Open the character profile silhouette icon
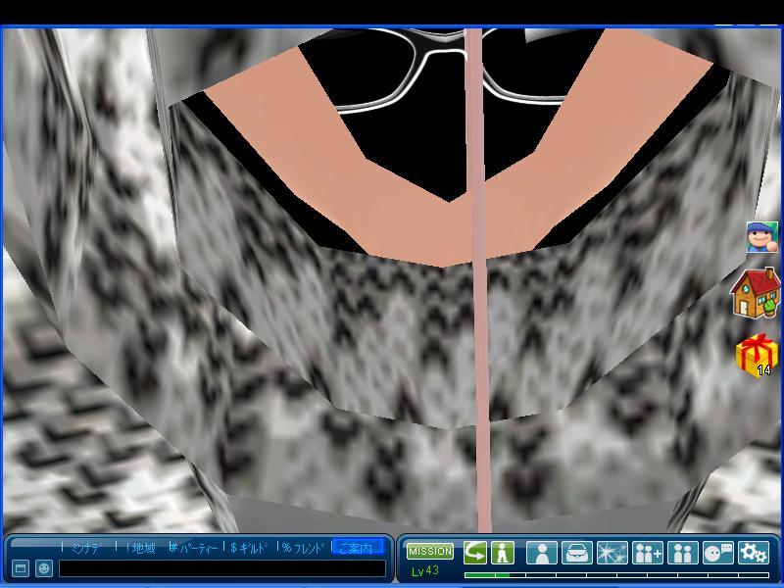This screenshot has height=588, width=784. 542,553
